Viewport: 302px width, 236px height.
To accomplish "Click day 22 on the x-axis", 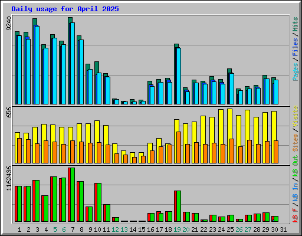I will click(x=203, y=230).
